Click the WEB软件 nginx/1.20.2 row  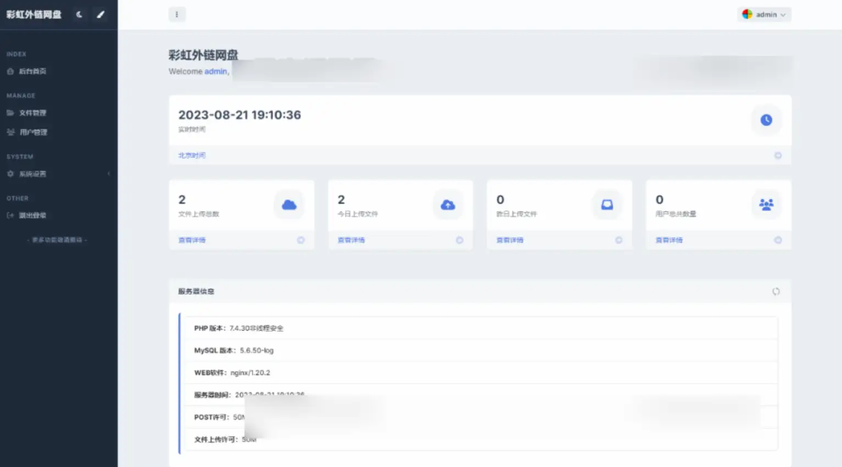(481, 373)
